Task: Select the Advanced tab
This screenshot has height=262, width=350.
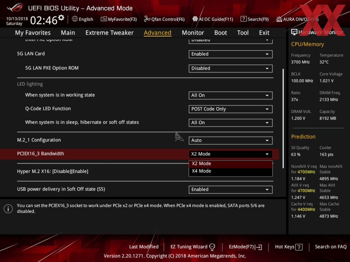Action: pyautogui.click(x=157, y=33)
